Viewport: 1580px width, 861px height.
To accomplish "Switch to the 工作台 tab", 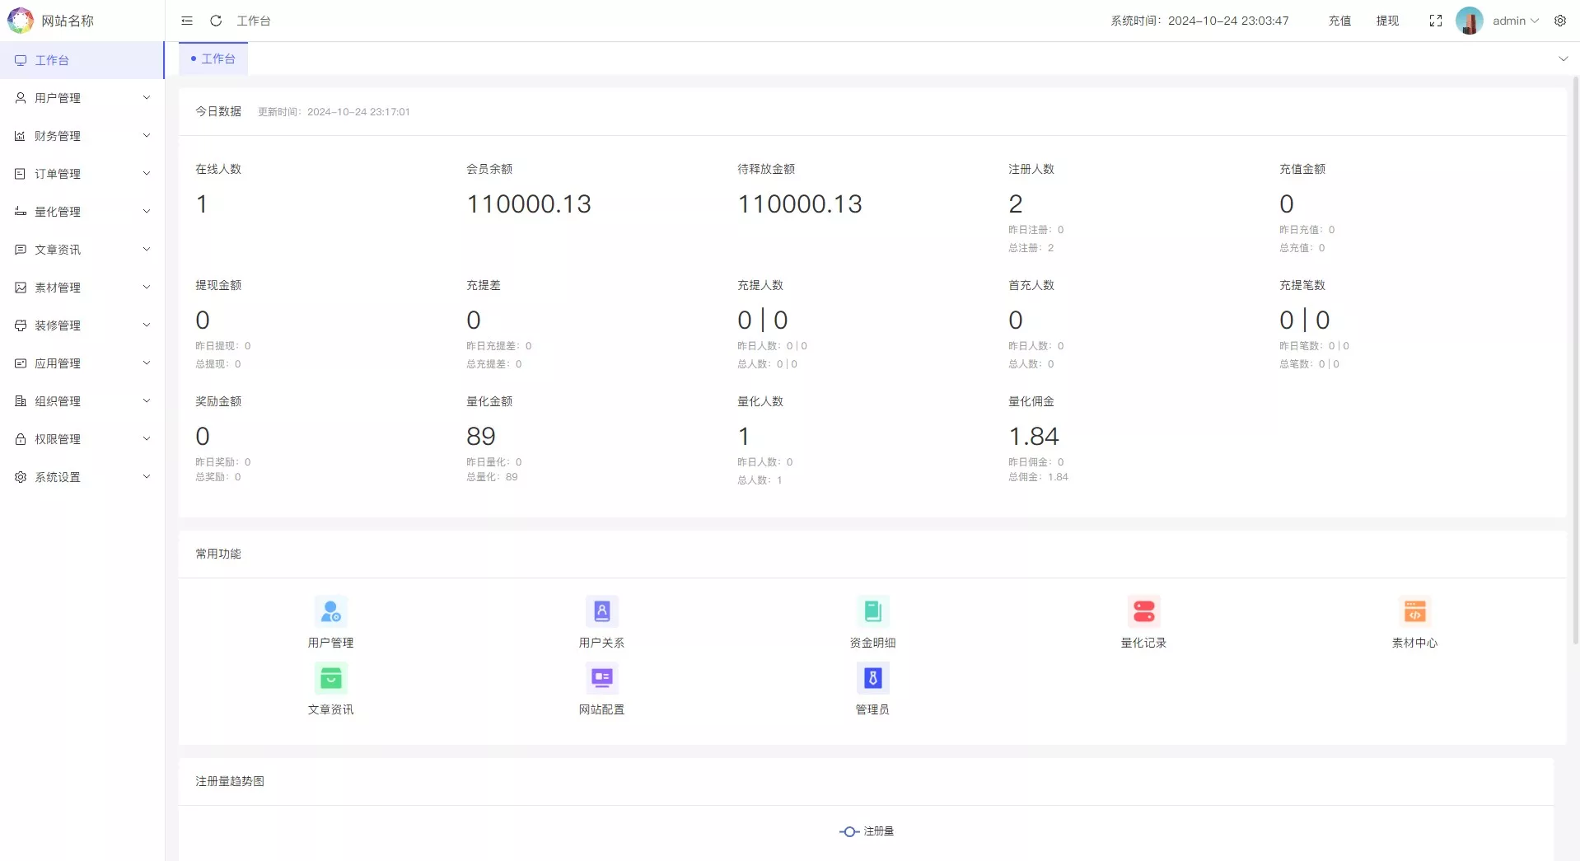I will coord(213,58).
